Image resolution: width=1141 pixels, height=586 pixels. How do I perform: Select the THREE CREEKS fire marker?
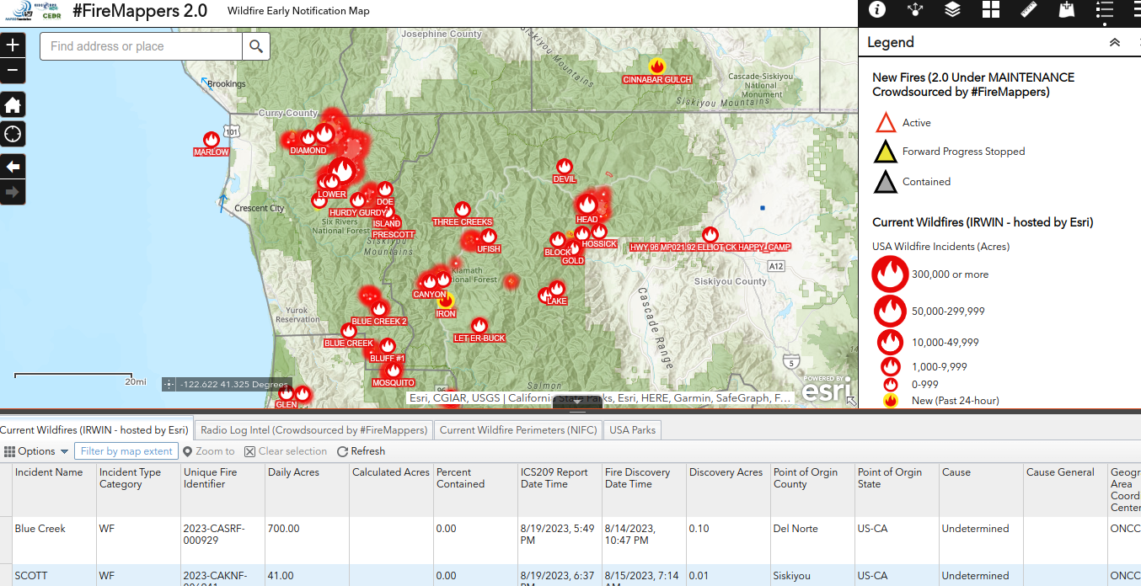click(x=462, y=210)
